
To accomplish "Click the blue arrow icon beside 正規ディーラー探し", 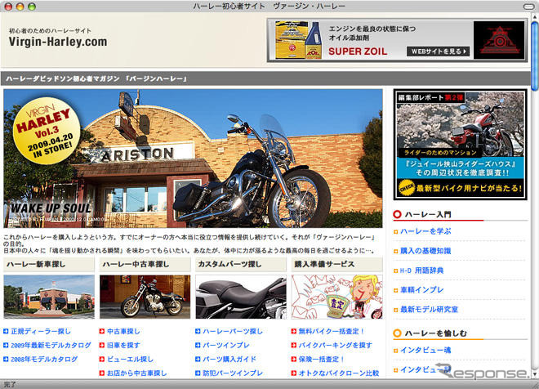I will (6, 331).
